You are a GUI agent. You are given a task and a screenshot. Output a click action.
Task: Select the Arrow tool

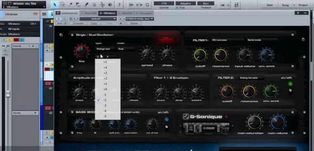pos(54,5)
